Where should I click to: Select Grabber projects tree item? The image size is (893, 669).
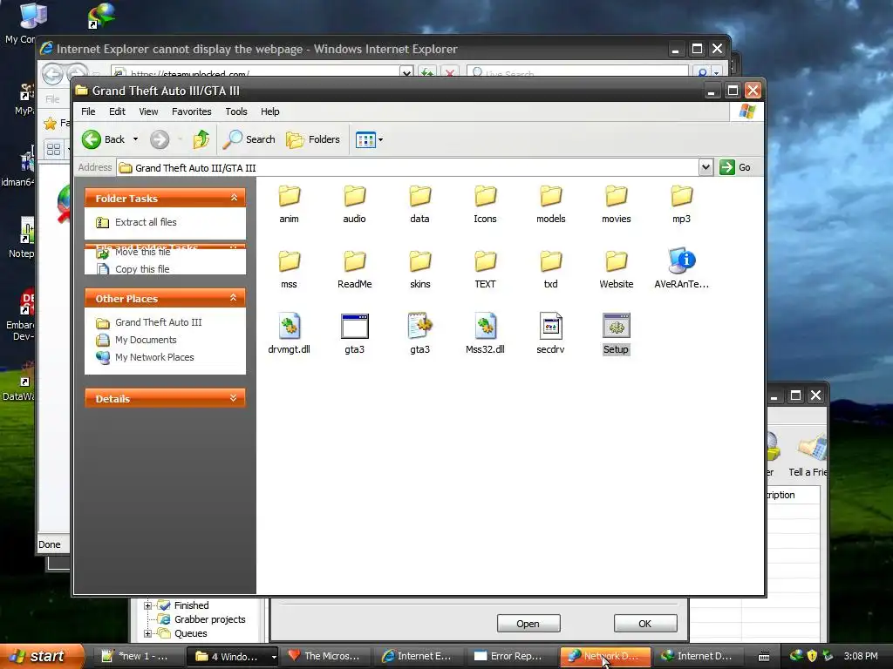(209, 619)
